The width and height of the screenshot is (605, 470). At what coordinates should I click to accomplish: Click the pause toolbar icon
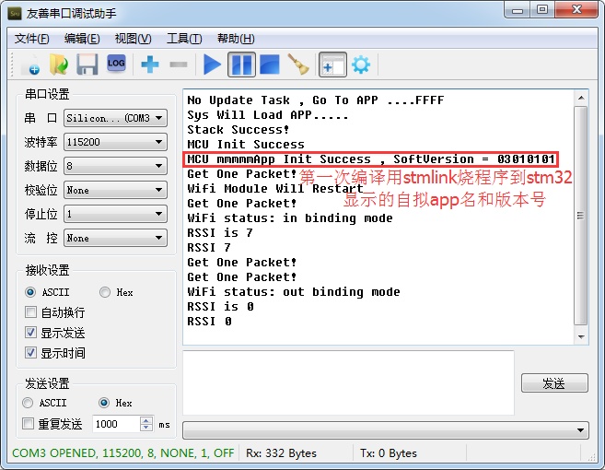[x=241, y=65]
